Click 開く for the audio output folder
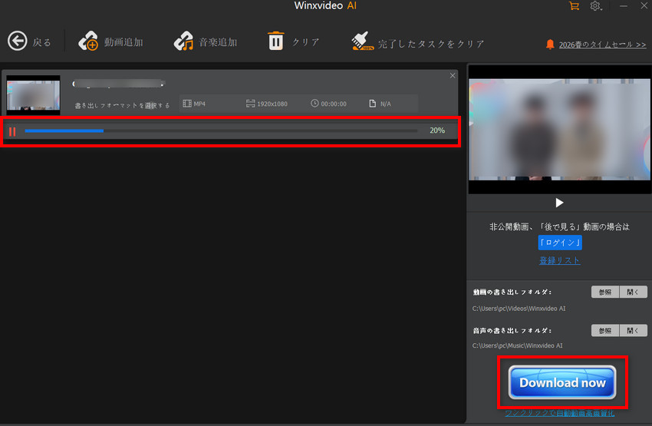 point(633,330)
